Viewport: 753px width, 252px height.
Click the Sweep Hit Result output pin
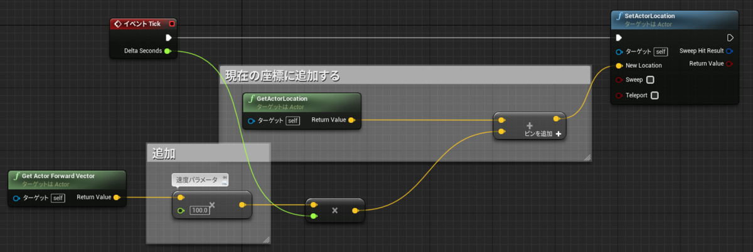point(730,51)
